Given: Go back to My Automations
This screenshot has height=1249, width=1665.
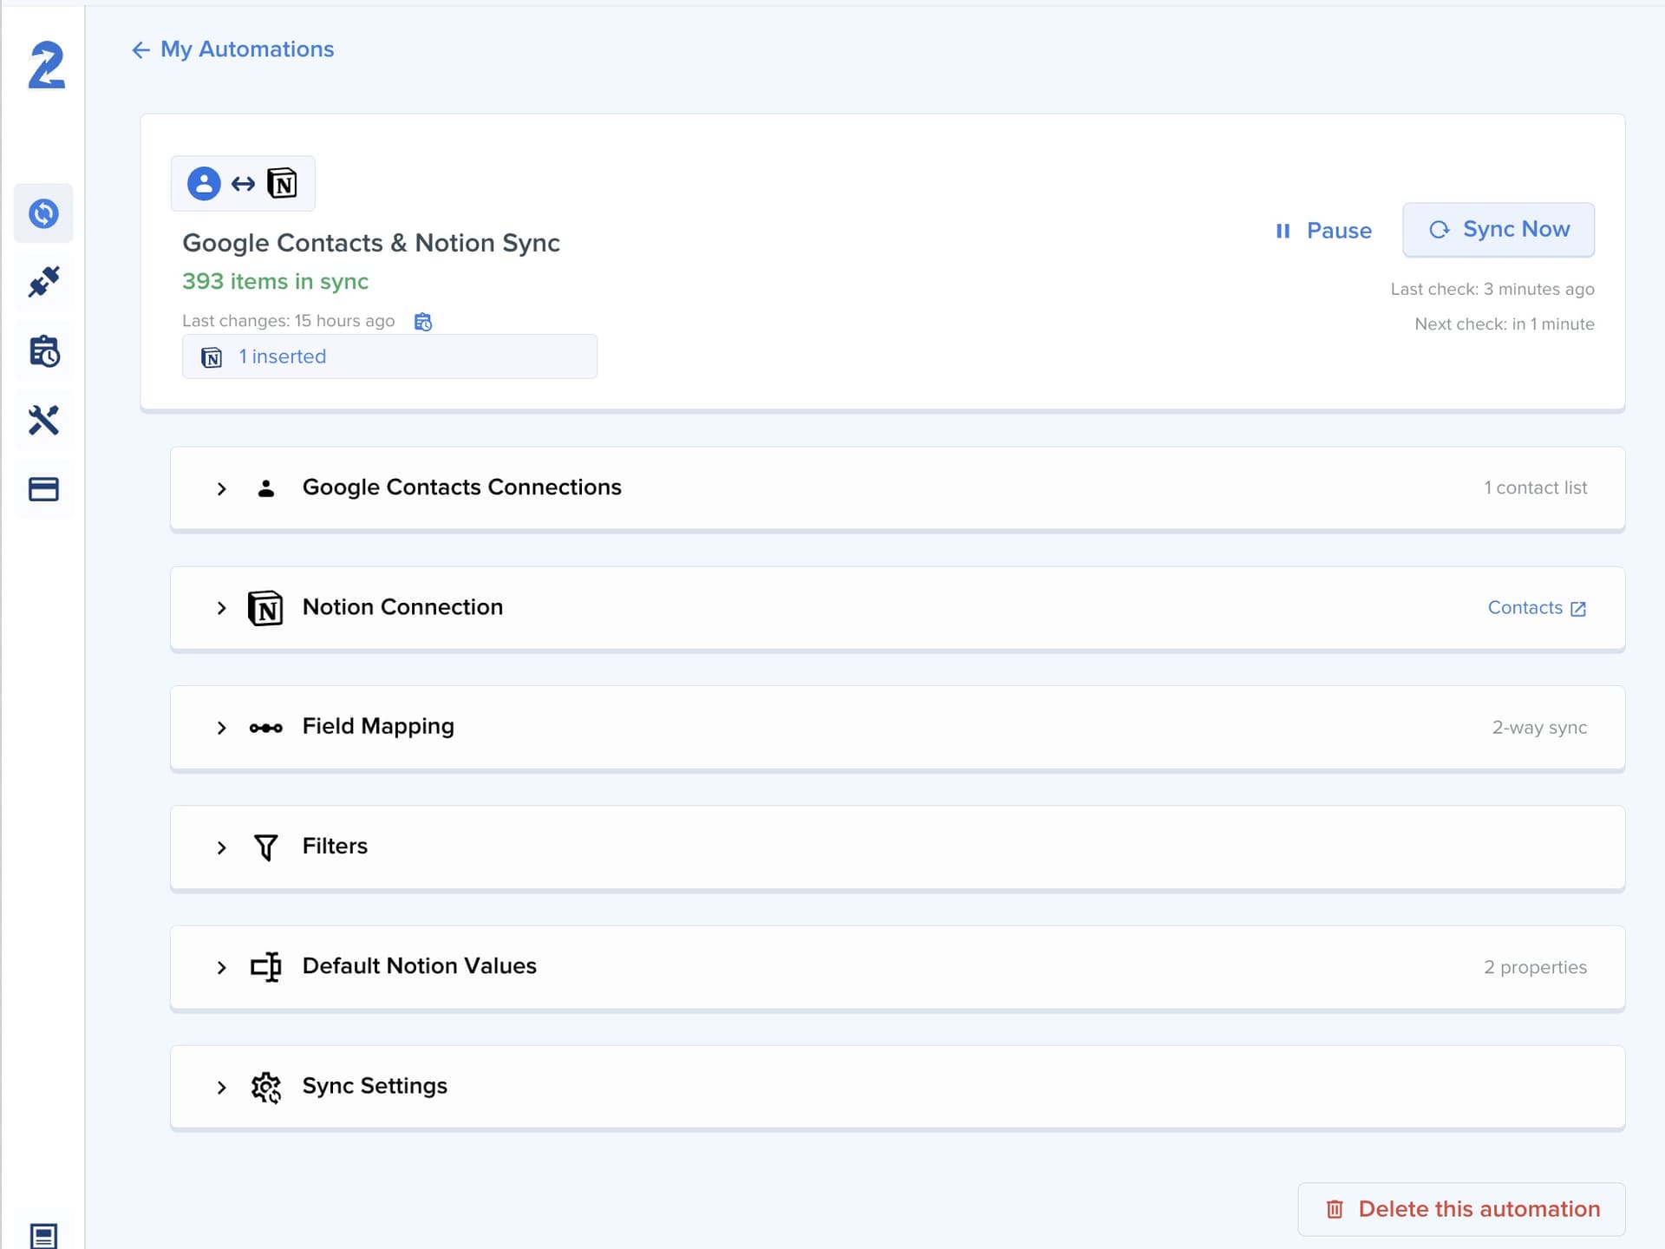Looking at the screenshot, I should [231, 49].
